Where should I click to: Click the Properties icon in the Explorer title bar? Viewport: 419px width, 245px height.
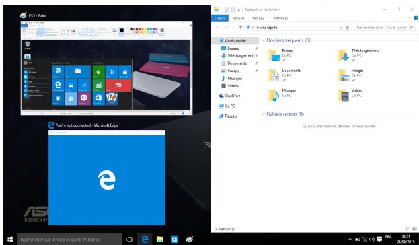(x=226, y=10)
